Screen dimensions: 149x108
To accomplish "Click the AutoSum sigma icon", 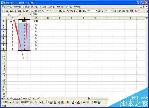I will point(64,11).
